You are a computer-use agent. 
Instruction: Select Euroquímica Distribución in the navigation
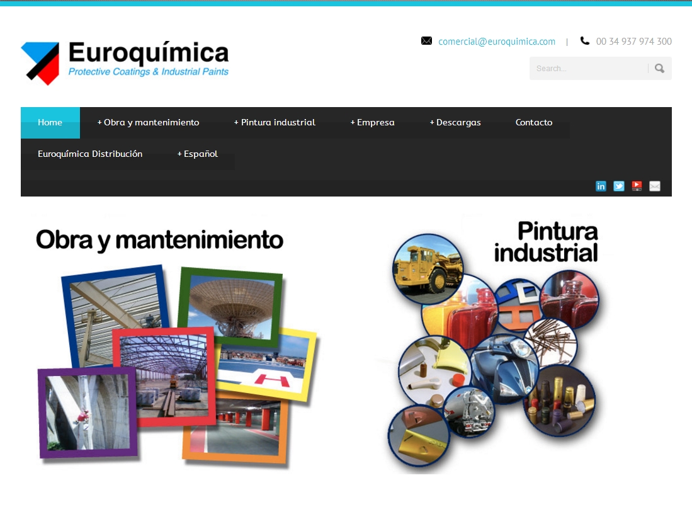point(90,154)
